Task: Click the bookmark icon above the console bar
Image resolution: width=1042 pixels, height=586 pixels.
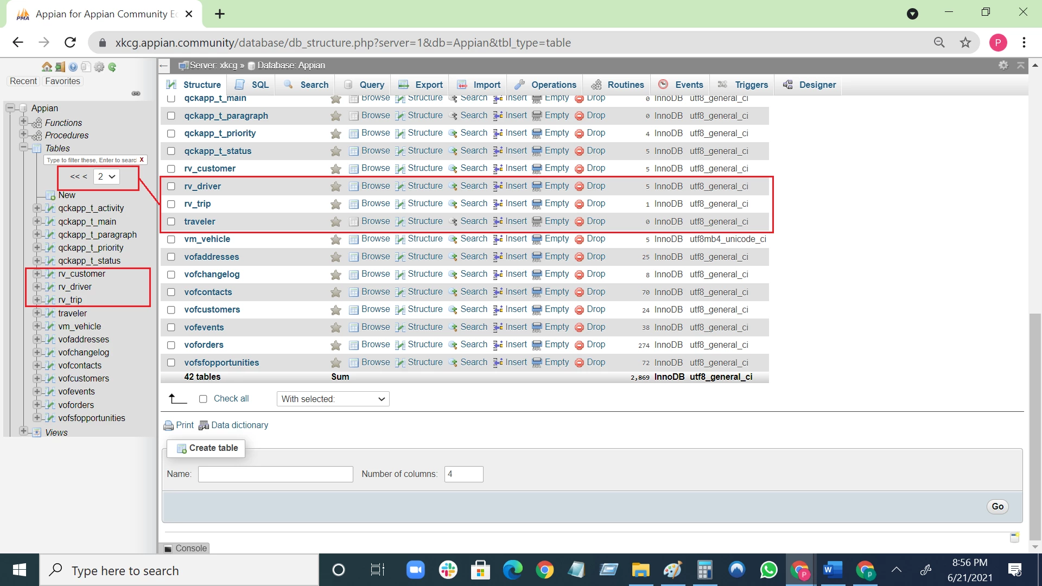Action: point(1014,537)
